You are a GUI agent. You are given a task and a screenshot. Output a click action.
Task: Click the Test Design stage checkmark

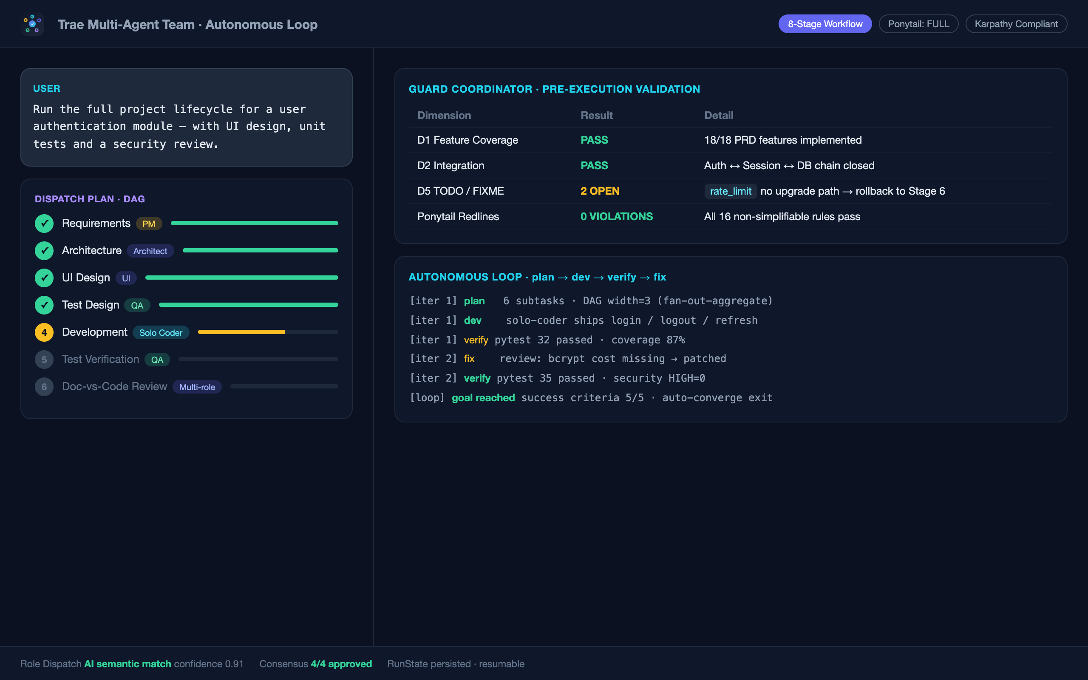[x=44, y=305]
